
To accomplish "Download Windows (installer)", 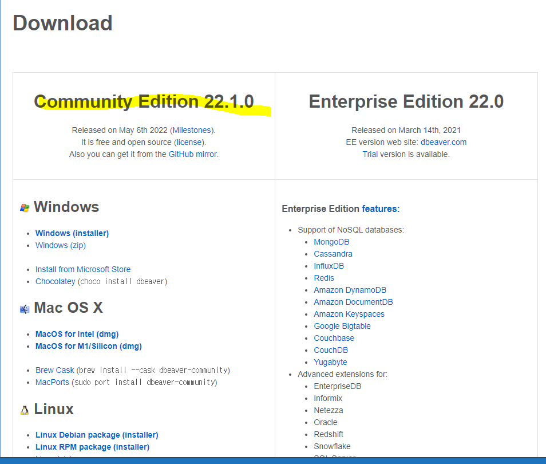I will coord(72,233).
